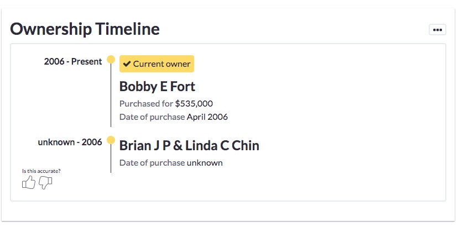Click 'Date of purchase' label under Bobby Fort
This screenshot has height=227, width=463.
point(152,117)
